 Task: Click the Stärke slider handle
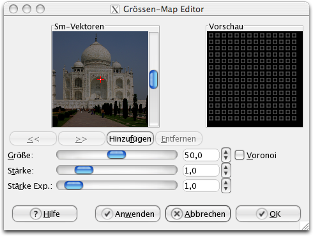pos(84,170)
